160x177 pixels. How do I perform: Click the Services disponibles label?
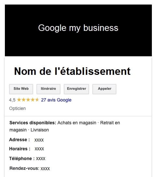[33, 123]
